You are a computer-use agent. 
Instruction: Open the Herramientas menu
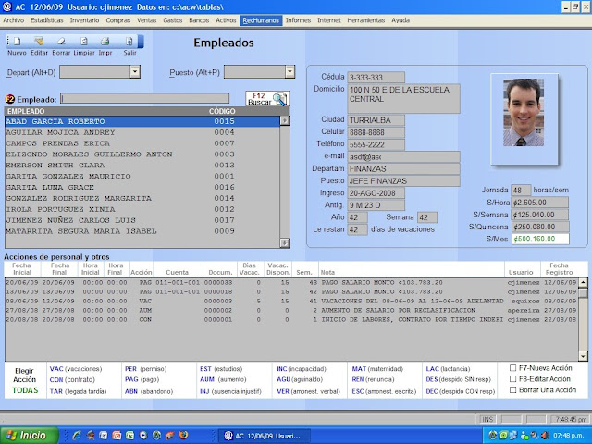(x=366, y=20)
